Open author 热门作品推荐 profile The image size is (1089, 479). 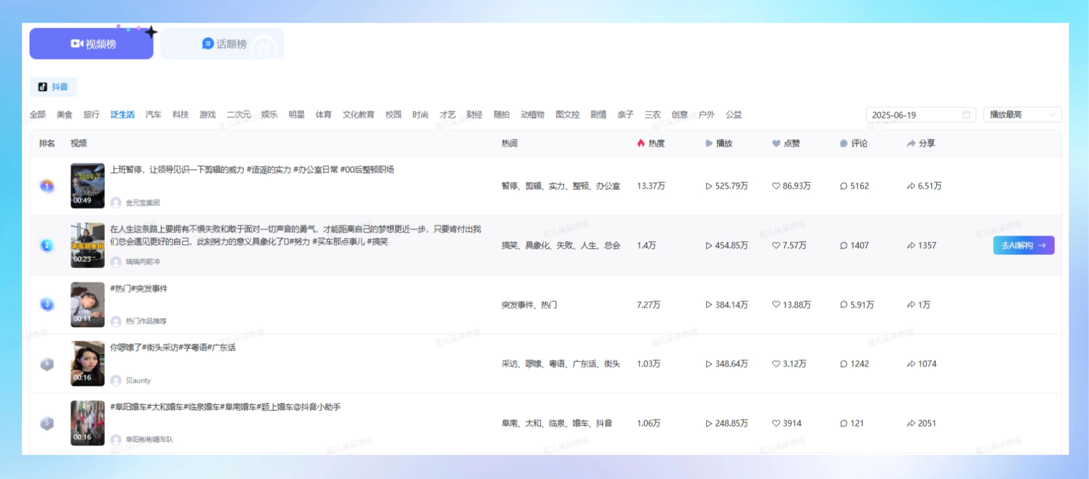[x=139, y=321]
